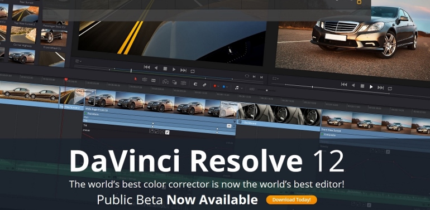Click the curve editor toggle on Tilt row
This screenshot has width=430, height=210.
pos(229,125)
